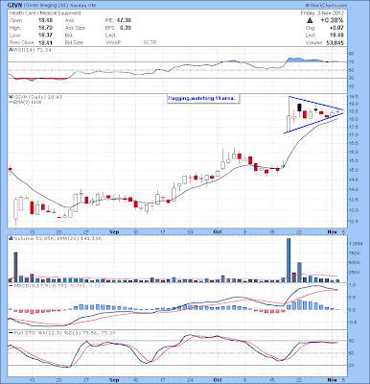Click the StockCharts.com logo watermark

point(326,6)
